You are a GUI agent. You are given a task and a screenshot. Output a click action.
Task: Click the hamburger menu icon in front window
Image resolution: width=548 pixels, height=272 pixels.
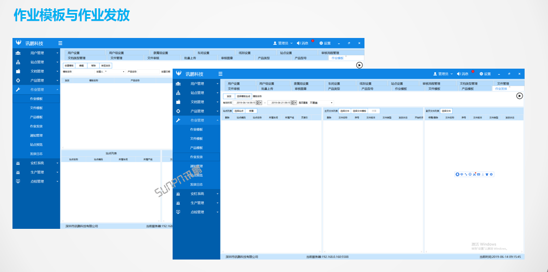[220, 74]
